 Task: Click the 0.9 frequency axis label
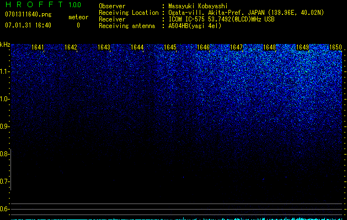[4, 127]
